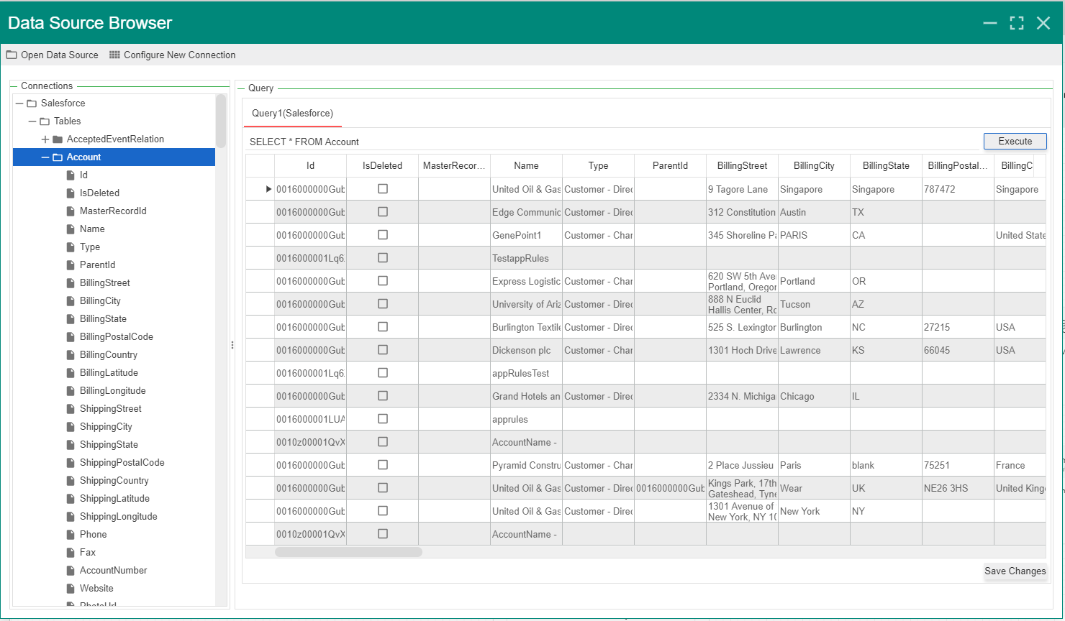
Task: Collapse the Tables tree node
Action: click(32, 121)
